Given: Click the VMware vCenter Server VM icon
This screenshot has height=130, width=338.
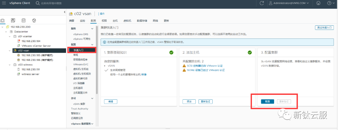Looking at the screenshot, I should [18, 46].
